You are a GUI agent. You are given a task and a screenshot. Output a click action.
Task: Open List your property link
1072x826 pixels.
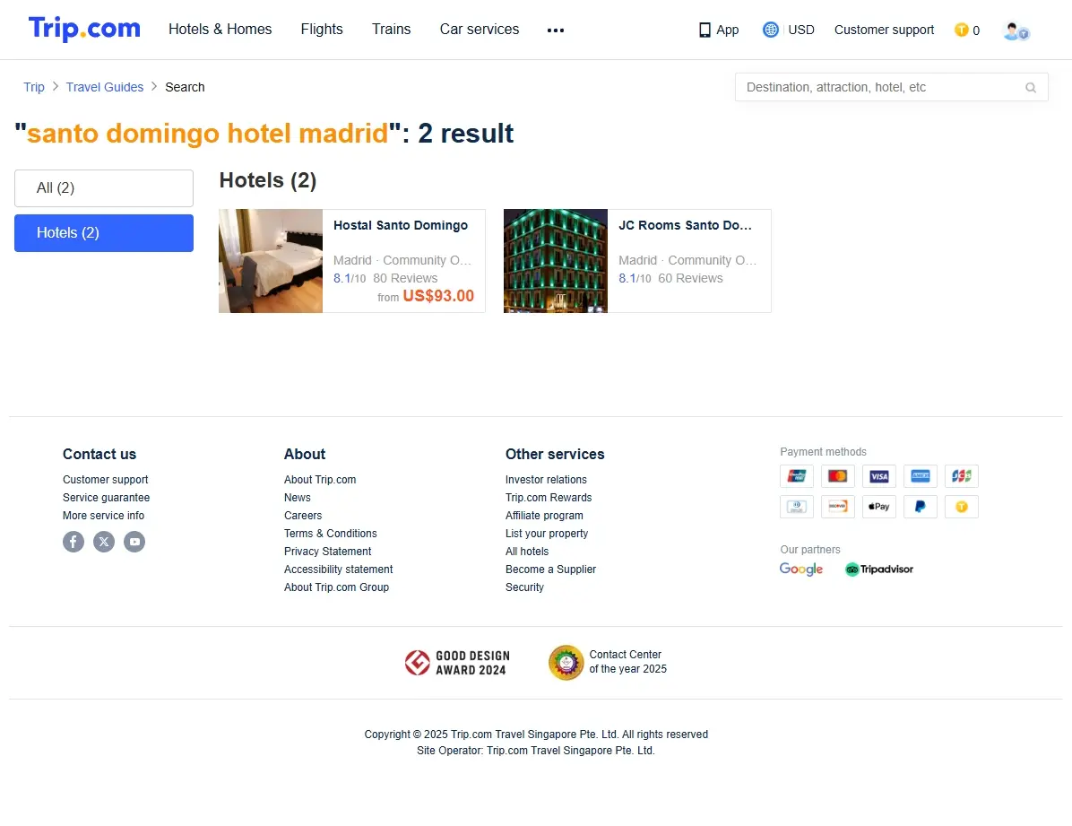pyautogui.click(x=546, y=533)
